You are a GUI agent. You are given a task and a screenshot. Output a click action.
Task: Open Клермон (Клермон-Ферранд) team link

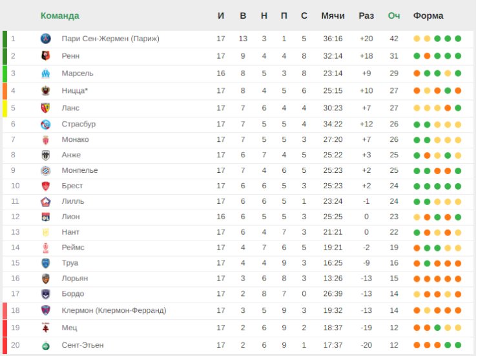click(x=114, y=310)
